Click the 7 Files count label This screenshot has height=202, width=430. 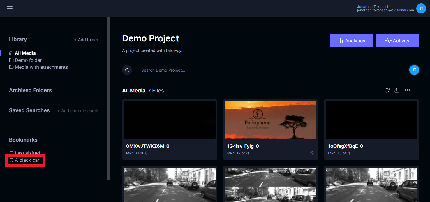(156, 91)
